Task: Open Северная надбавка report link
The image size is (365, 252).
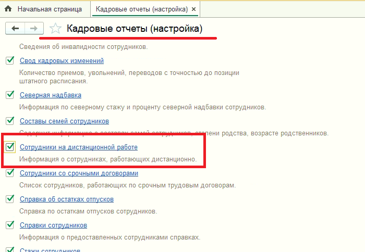Action: (x=51, y=95)
